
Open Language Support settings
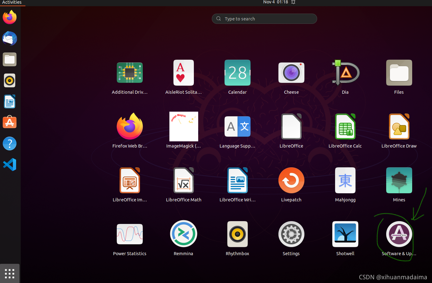click(x=238, y=126)
